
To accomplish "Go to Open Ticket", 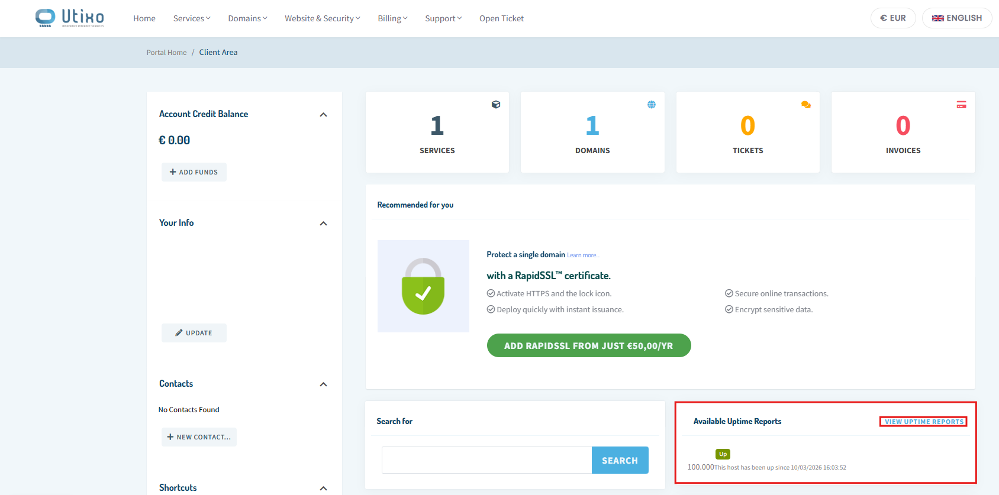I will pyautogui.click(x=501, y=18).
